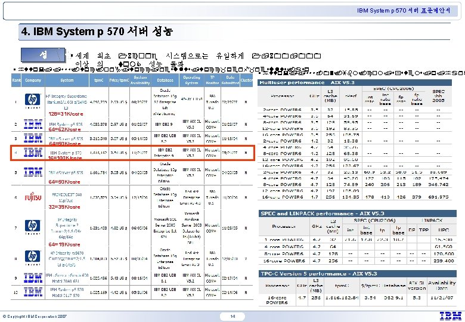This screenshot has width=465, height=322.
Task: Select the 'System' column header
Action: pyautogui.click(x=67, y=80)
